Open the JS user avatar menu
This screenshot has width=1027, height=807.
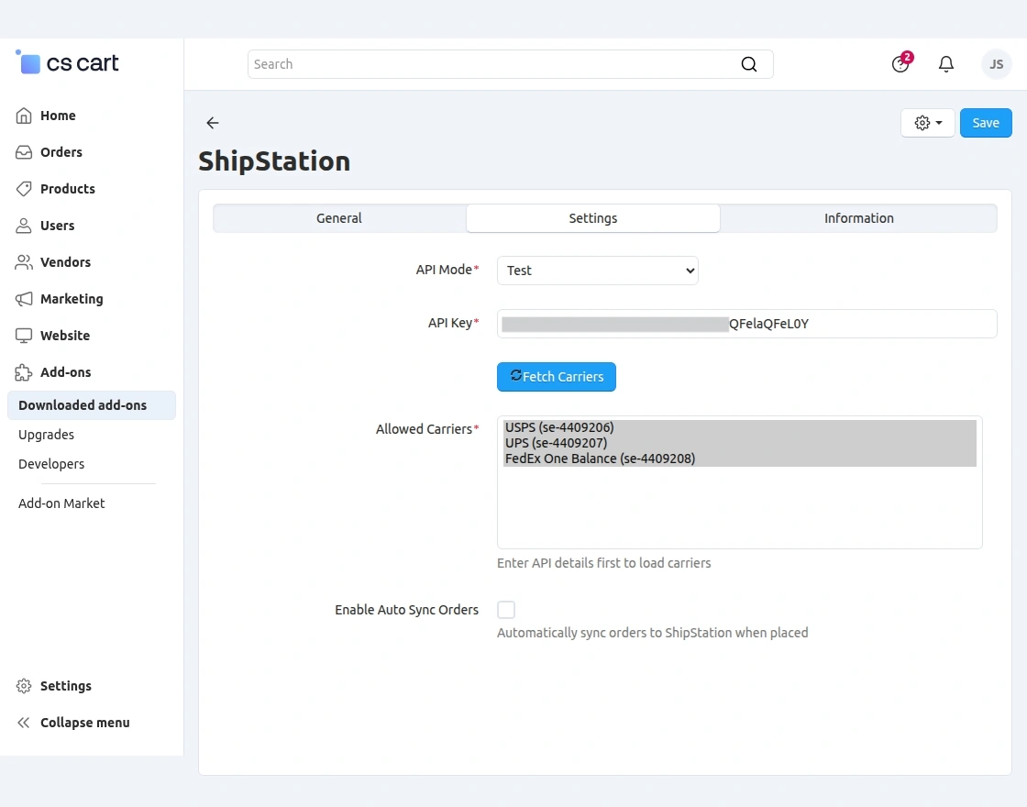[x=996, y=64]
